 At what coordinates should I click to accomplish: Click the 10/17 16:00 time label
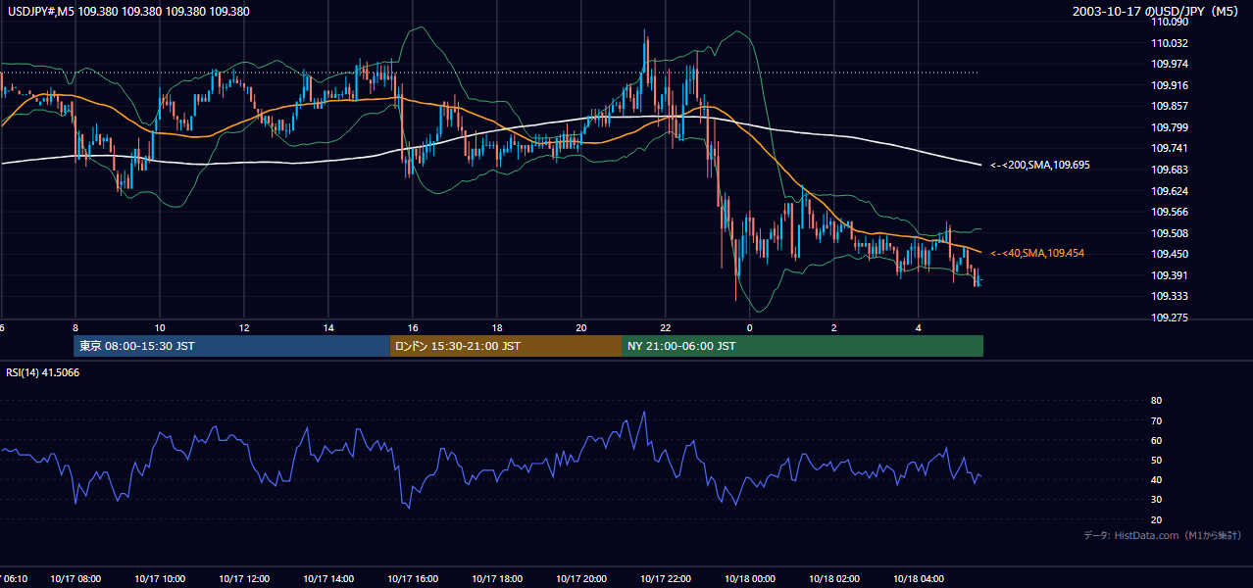coord(413,579)
